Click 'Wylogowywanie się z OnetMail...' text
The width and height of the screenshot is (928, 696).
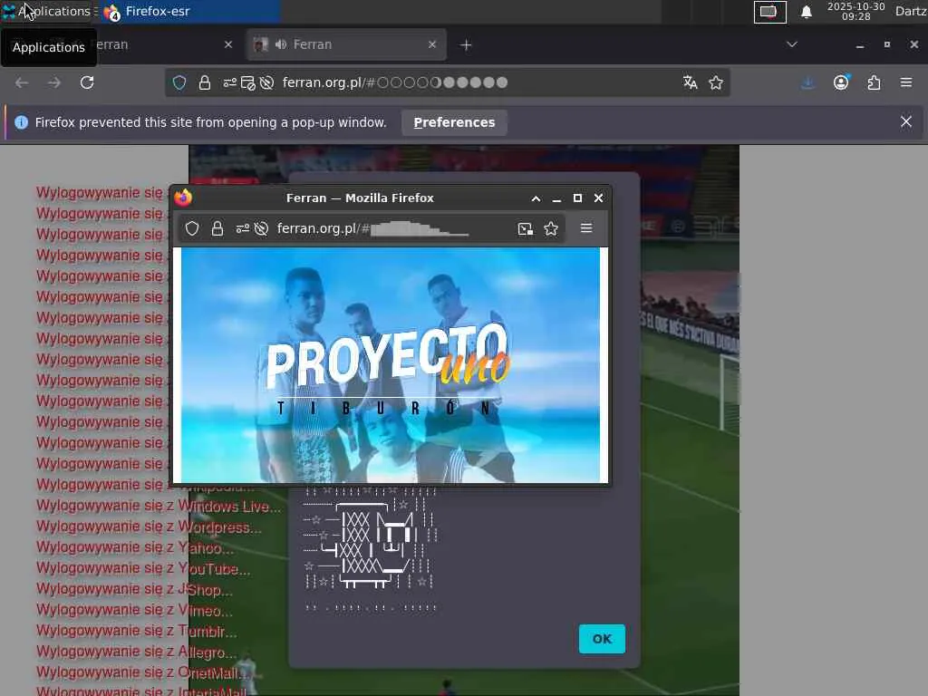144,673
